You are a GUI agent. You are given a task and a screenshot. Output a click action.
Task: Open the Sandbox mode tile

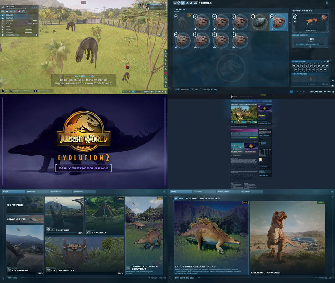click(x=104, y=216)
